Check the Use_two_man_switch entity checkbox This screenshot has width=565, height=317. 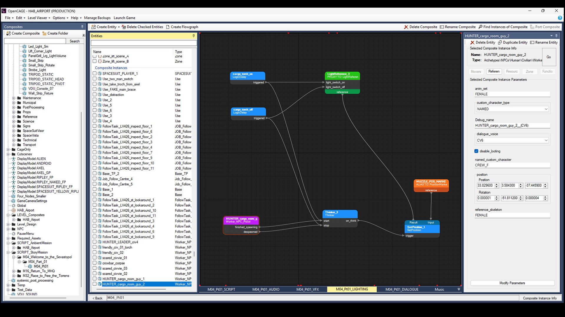coord(94,79)
